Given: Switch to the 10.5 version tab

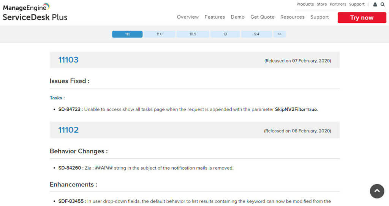Looking at the screenshot, I should coord(193,34).
